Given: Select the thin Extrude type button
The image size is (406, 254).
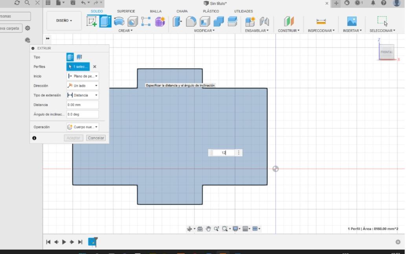Looking at the screenshot, I should [x=79, y=57].
